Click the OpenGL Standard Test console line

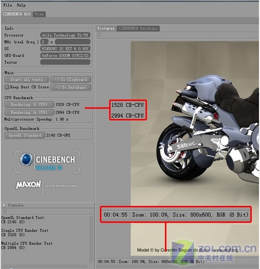(x=22, y=217)
